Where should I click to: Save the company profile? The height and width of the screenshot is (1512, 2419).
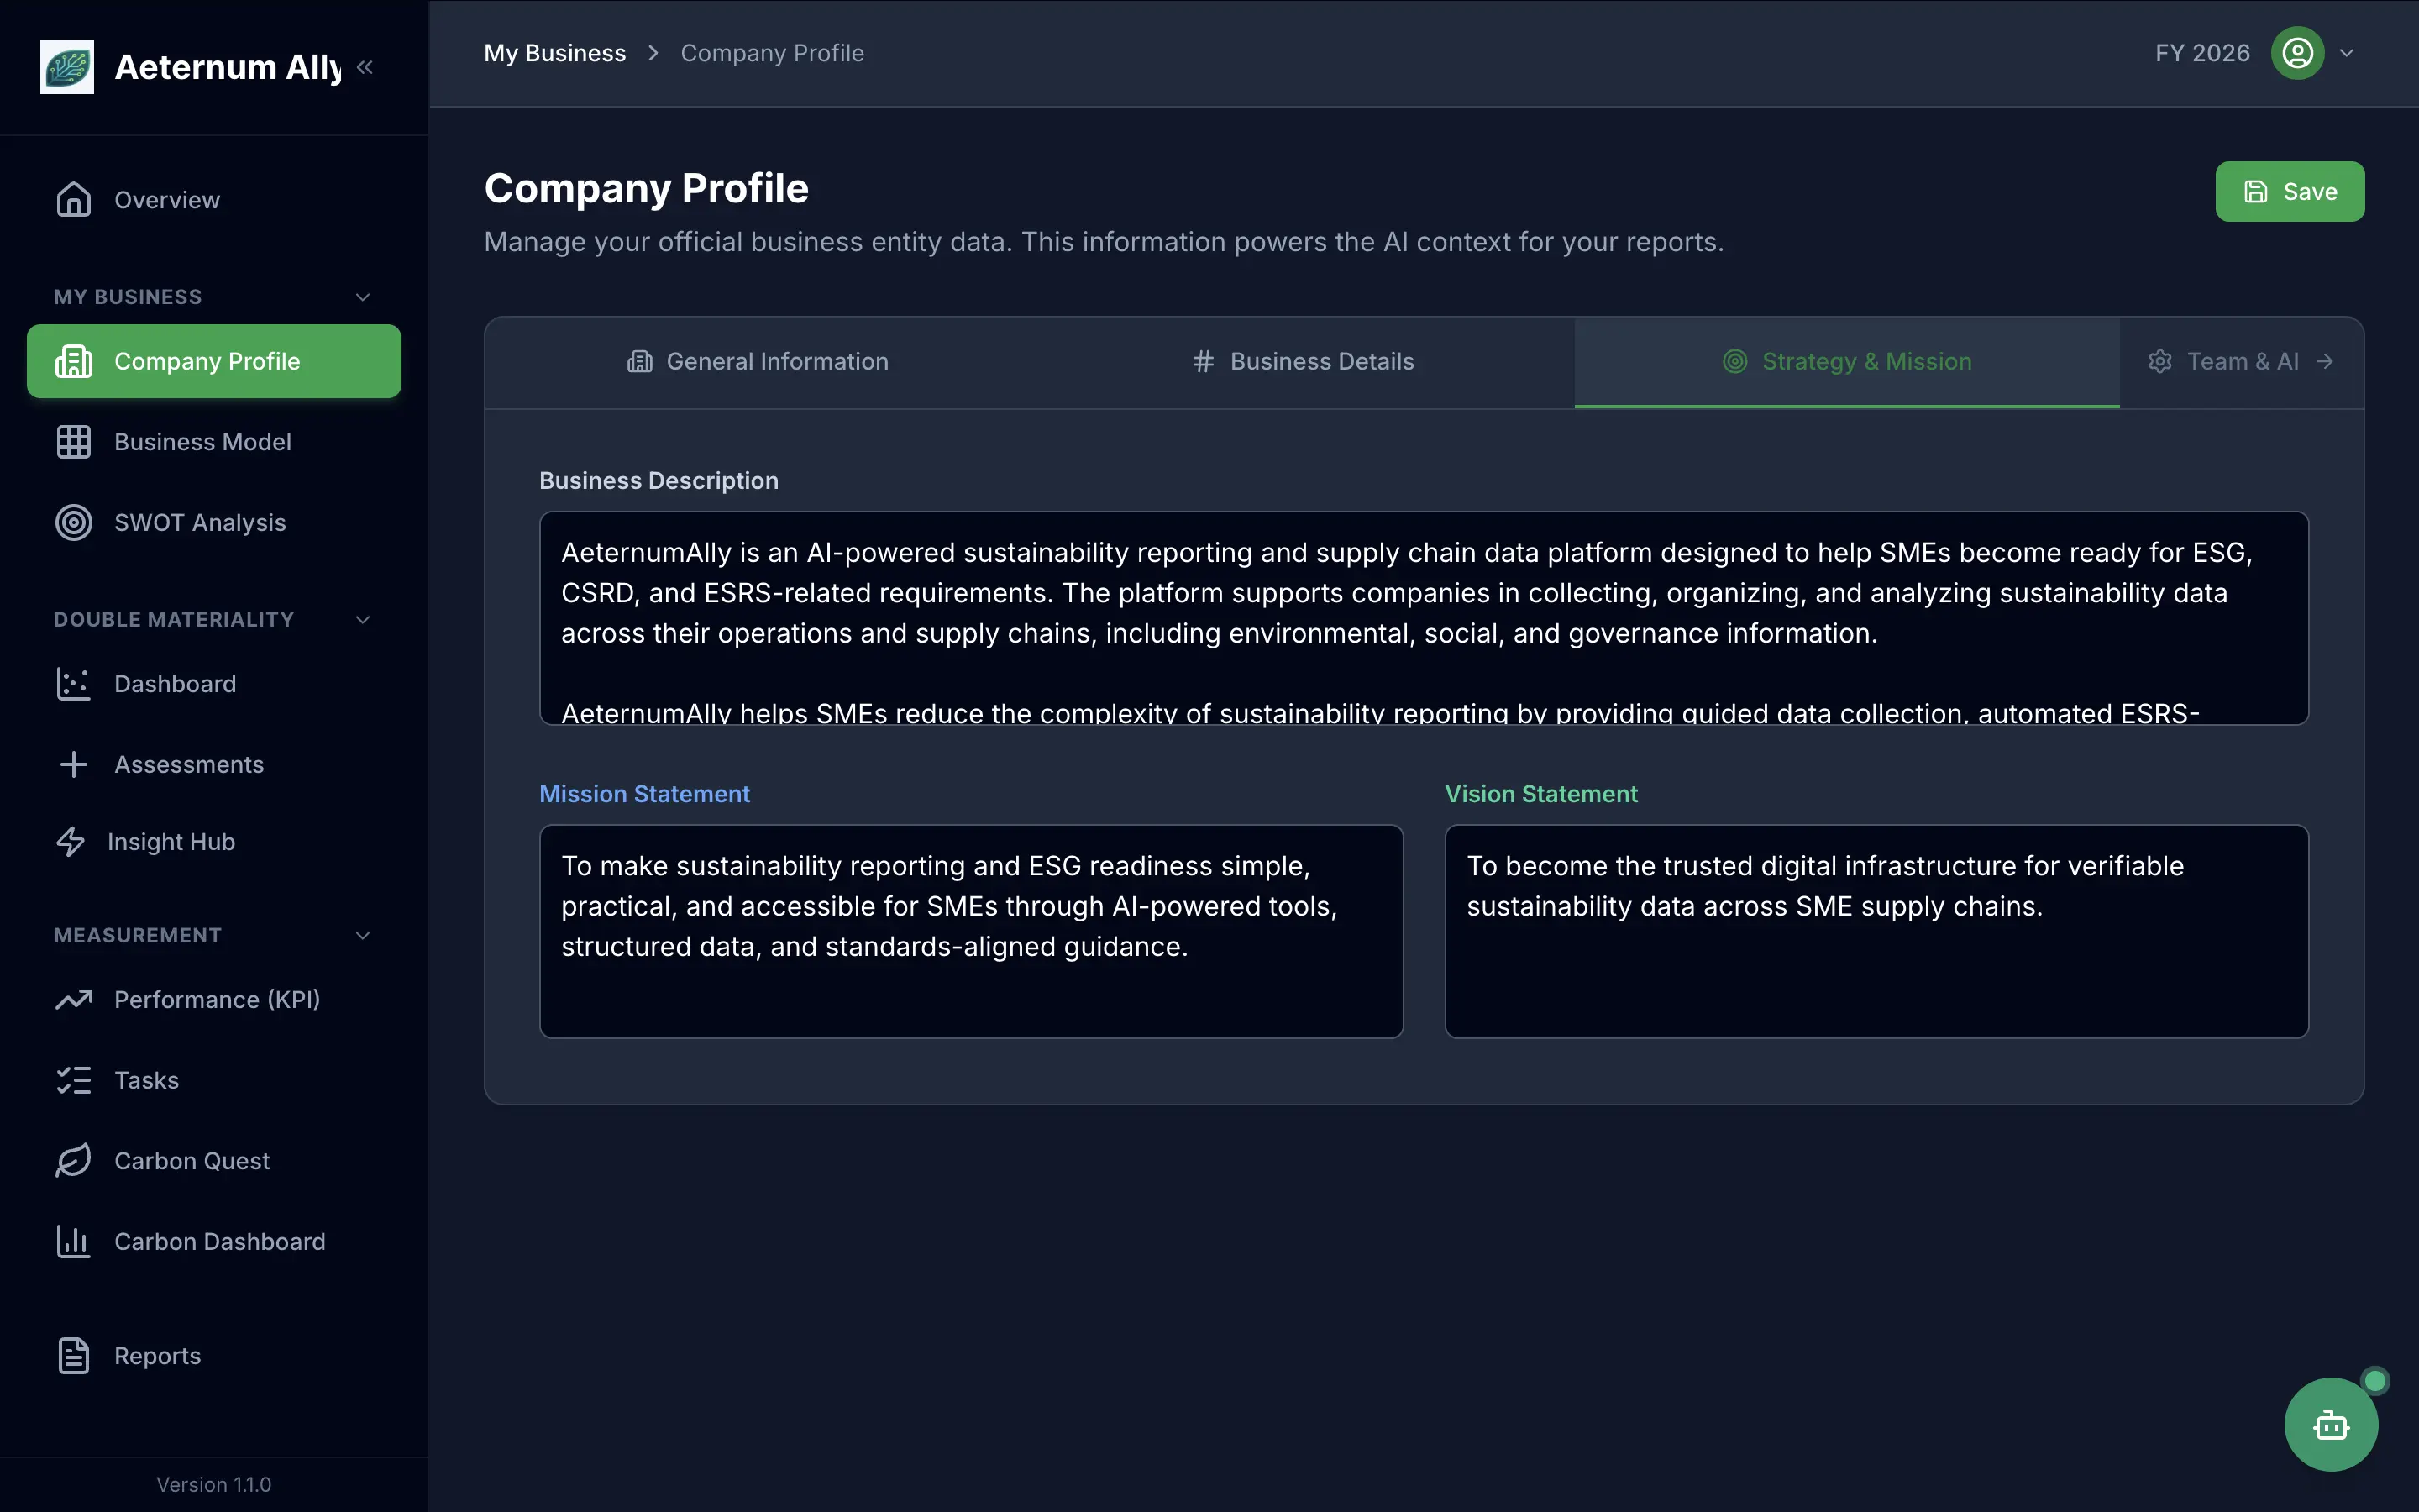tap(2289, 192)
